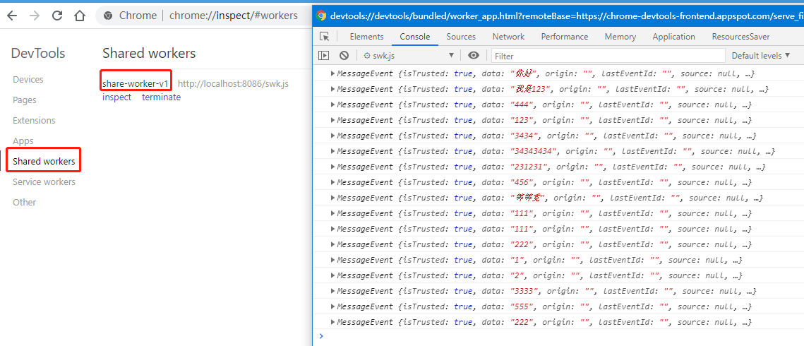Click the console Filter input field
Screen dimensions: 804x346
click(607, 56)
